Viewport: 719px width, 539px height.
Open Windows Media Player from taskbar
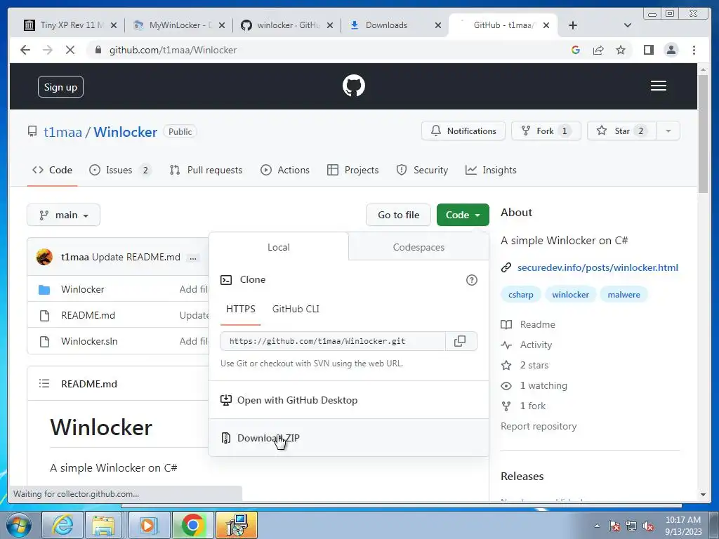149,525
